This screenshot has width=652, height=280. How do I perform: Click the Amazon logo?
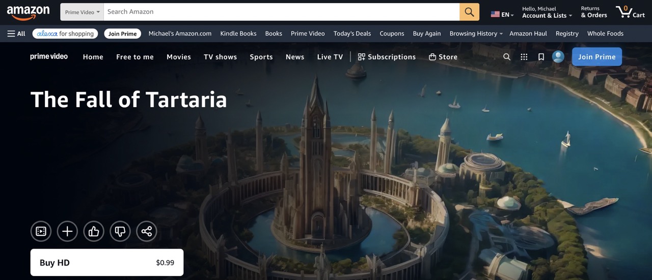[28, 13]
